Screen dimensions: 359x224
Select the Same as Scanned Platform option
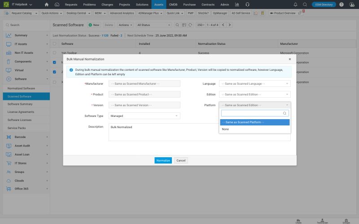coord(254,122)
